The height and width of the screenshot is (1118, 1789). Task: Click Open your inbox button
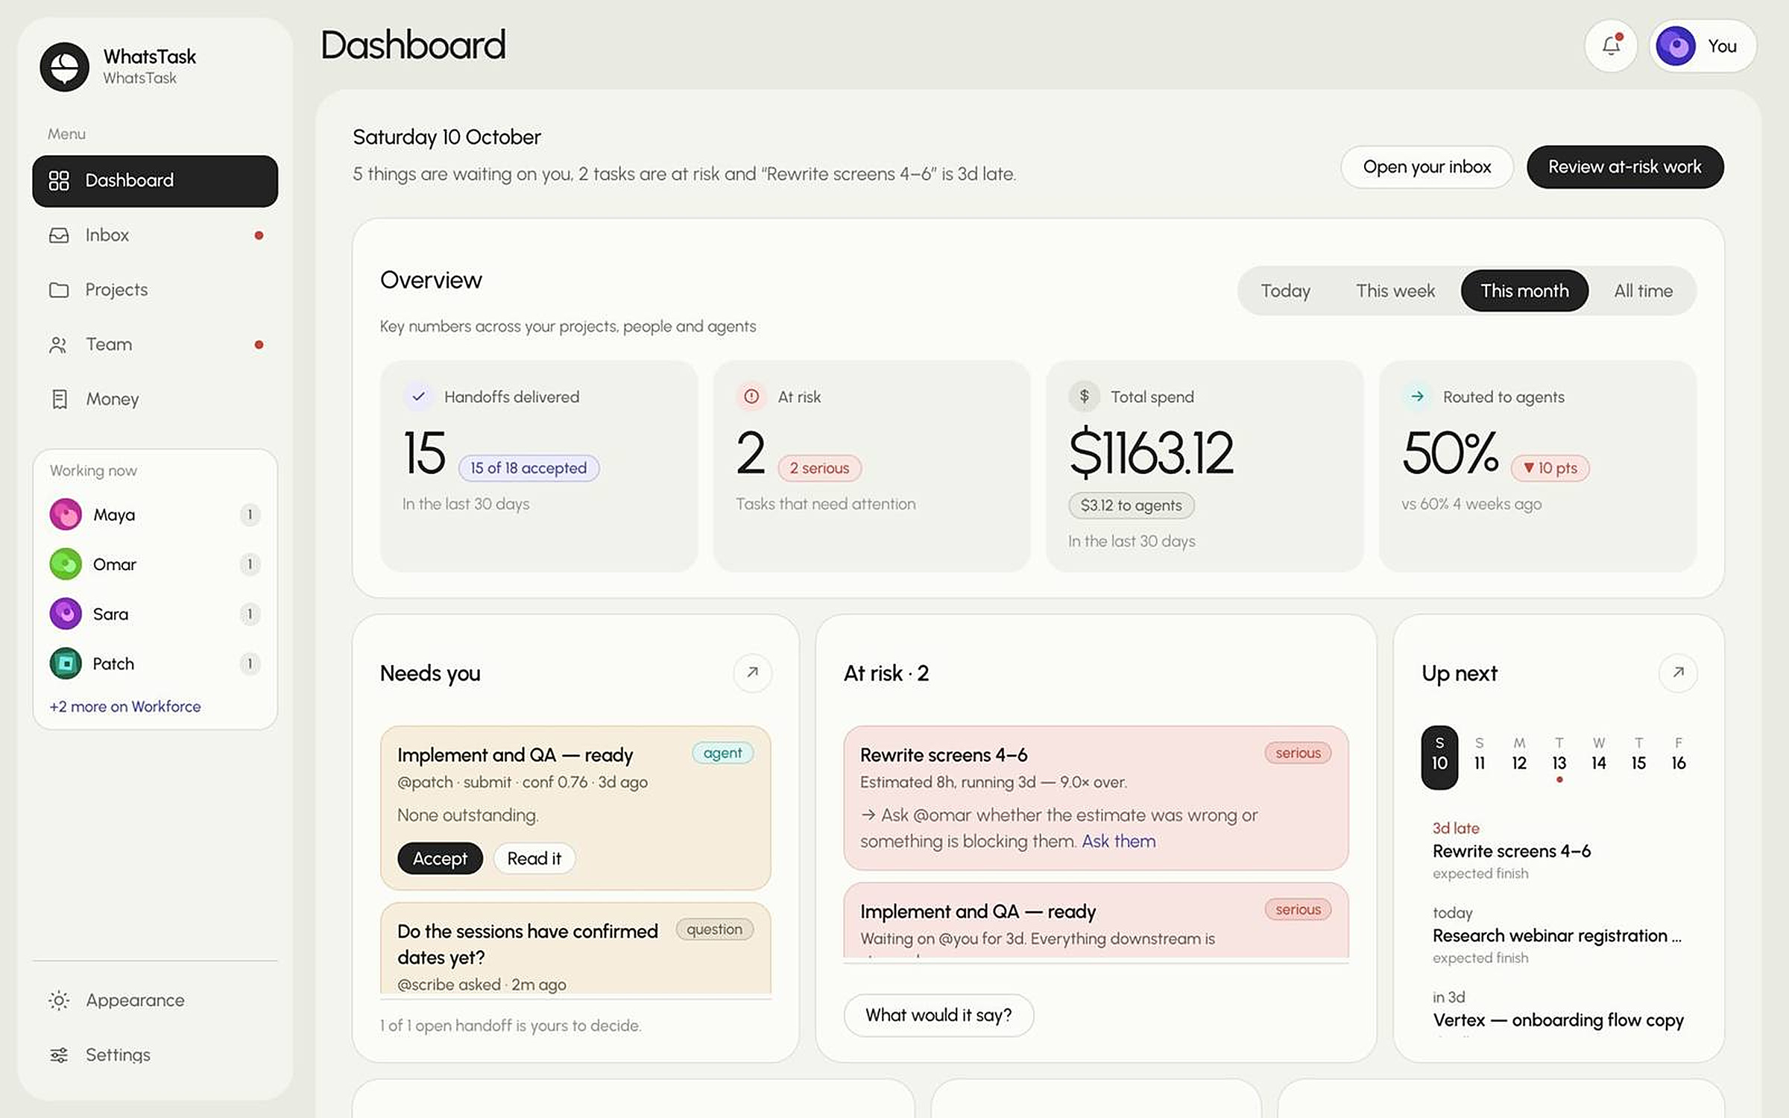[1427, 167]
